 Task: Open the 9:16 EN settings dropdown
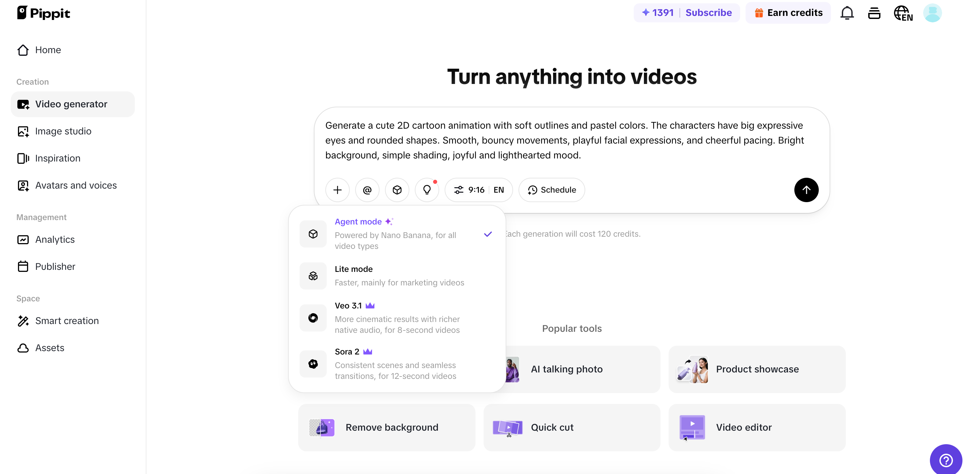479,190
